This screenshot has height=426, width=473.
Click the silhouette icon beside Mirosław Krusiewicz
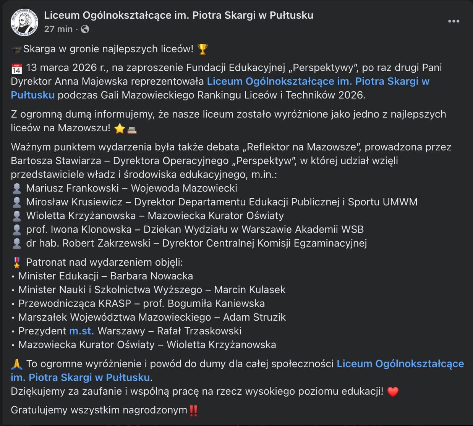16,202
